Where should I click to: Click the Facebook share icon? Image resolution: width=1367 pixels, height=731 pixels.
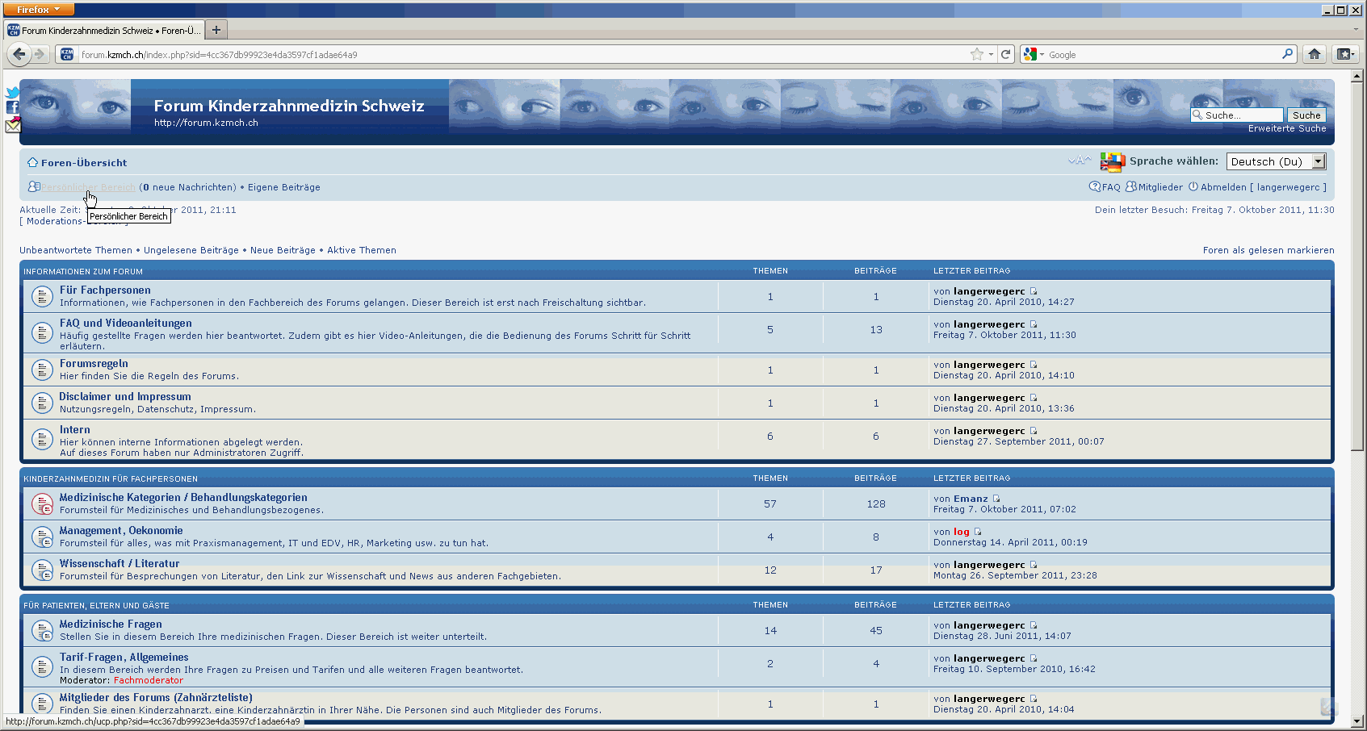(12, 107)
